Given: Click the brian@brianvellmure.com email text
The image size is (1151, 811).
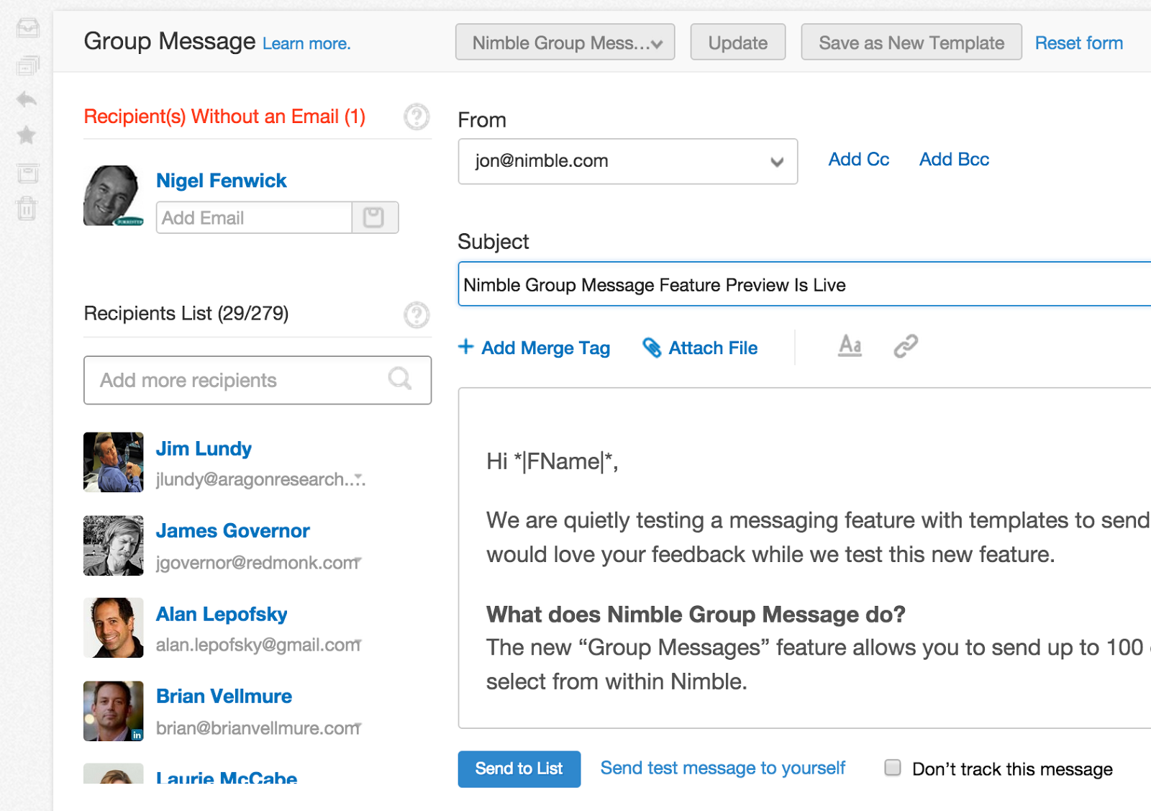Looking at the screenshot, I should [x=258, y=728].
